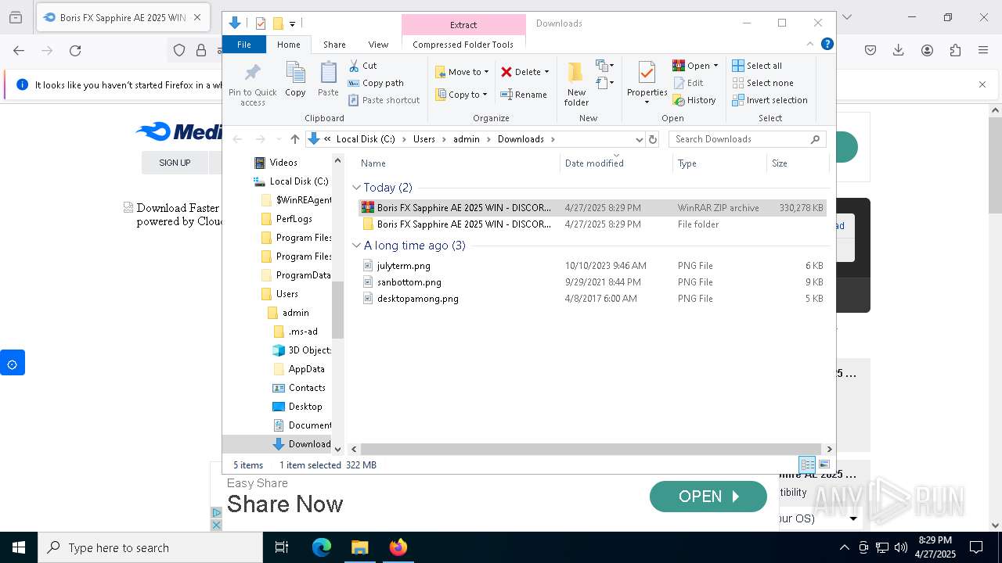This screenshot has height=563, width=1002.
Task: Select sanbottom.png file
Action: (593, 282)
